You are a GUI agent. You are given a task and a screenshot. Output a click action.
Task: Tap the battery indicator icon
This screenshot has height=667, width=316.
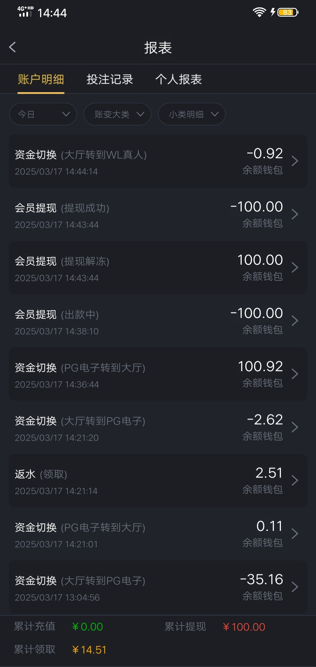click(x=288, y=12)
